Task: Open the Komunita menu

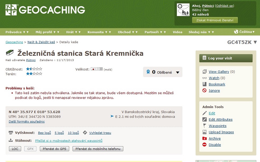Action: click(98, 32)
